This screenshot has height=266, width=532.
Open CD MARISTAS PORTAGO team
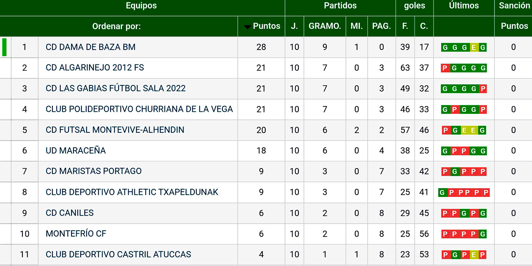[94, 171]
